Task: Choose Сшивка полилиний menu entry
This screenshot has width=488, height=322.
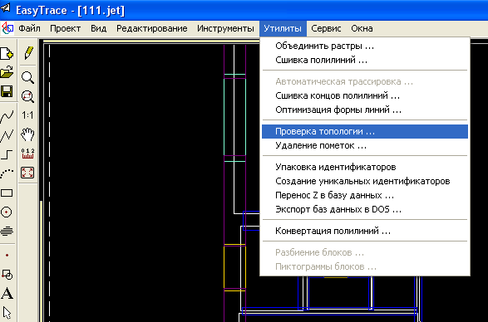Action: (365, 60)
